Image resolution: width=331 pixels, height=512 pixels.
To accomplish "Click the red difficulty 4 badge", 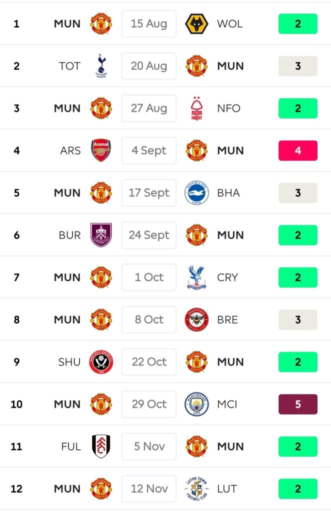I will (298, 150).
